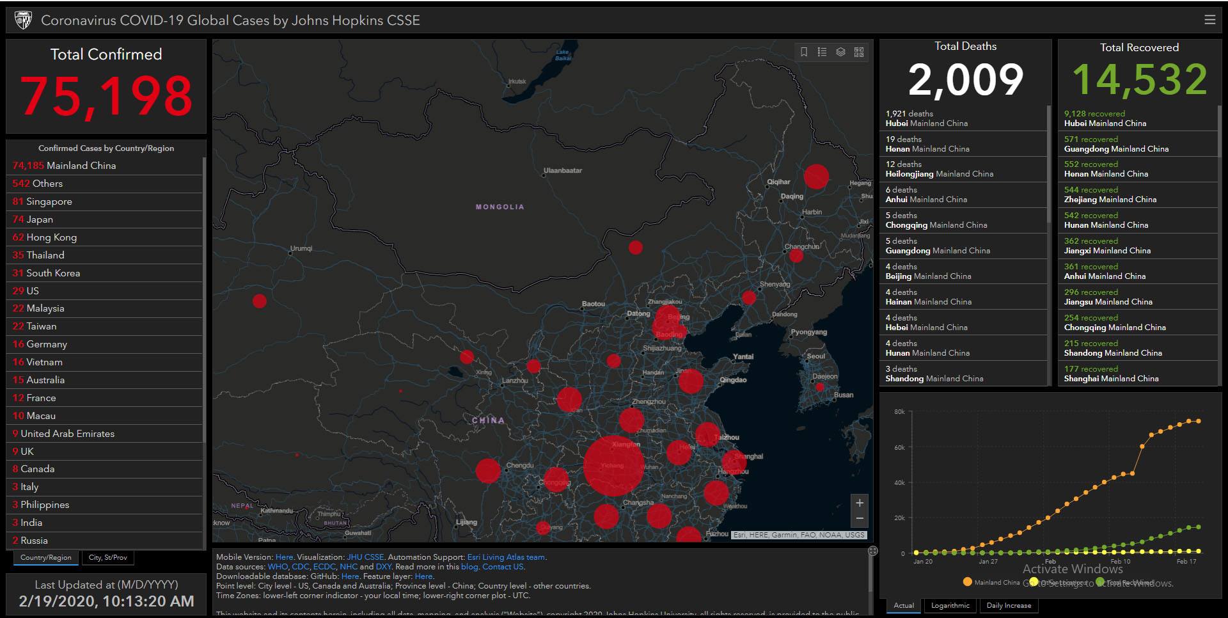Screen dimensions: 1228x618
Task: Click the country list scrollbar
Action: coord(204,299)
